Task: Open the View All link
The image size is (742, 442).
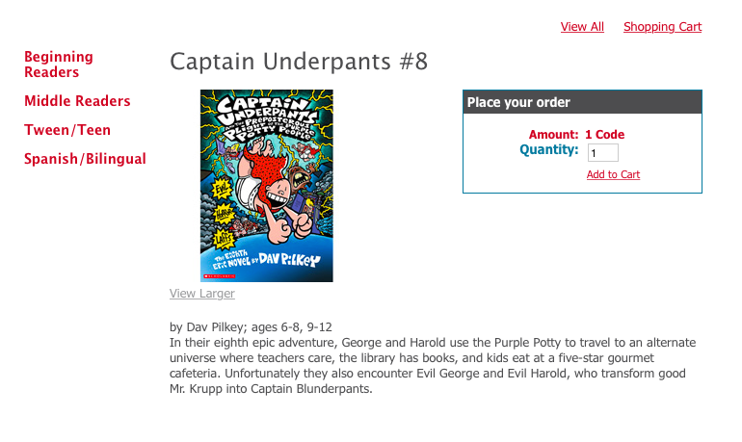Action: pyautogui.click(x=582, y=27)
